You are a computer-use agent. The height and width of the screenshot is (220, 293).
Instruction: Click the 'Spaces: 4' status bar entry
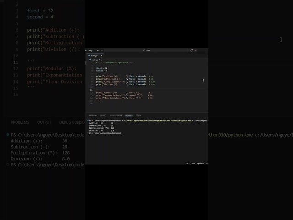(x=201, y=164)
